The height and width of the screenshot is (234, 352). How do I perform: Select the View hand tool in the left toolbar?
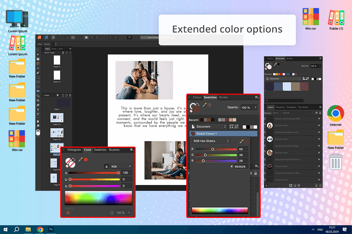(38, 121)
